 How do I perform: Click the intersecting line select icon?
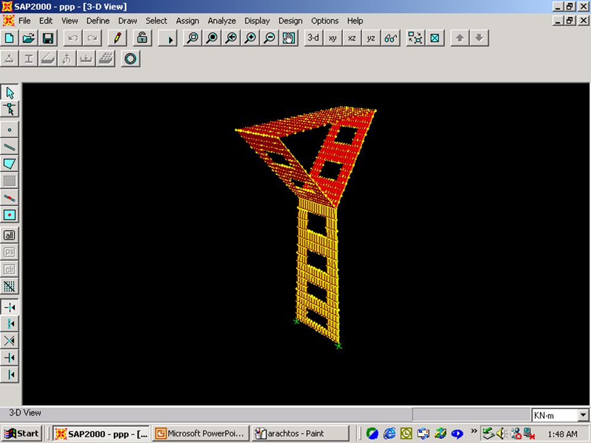(9, 286)
